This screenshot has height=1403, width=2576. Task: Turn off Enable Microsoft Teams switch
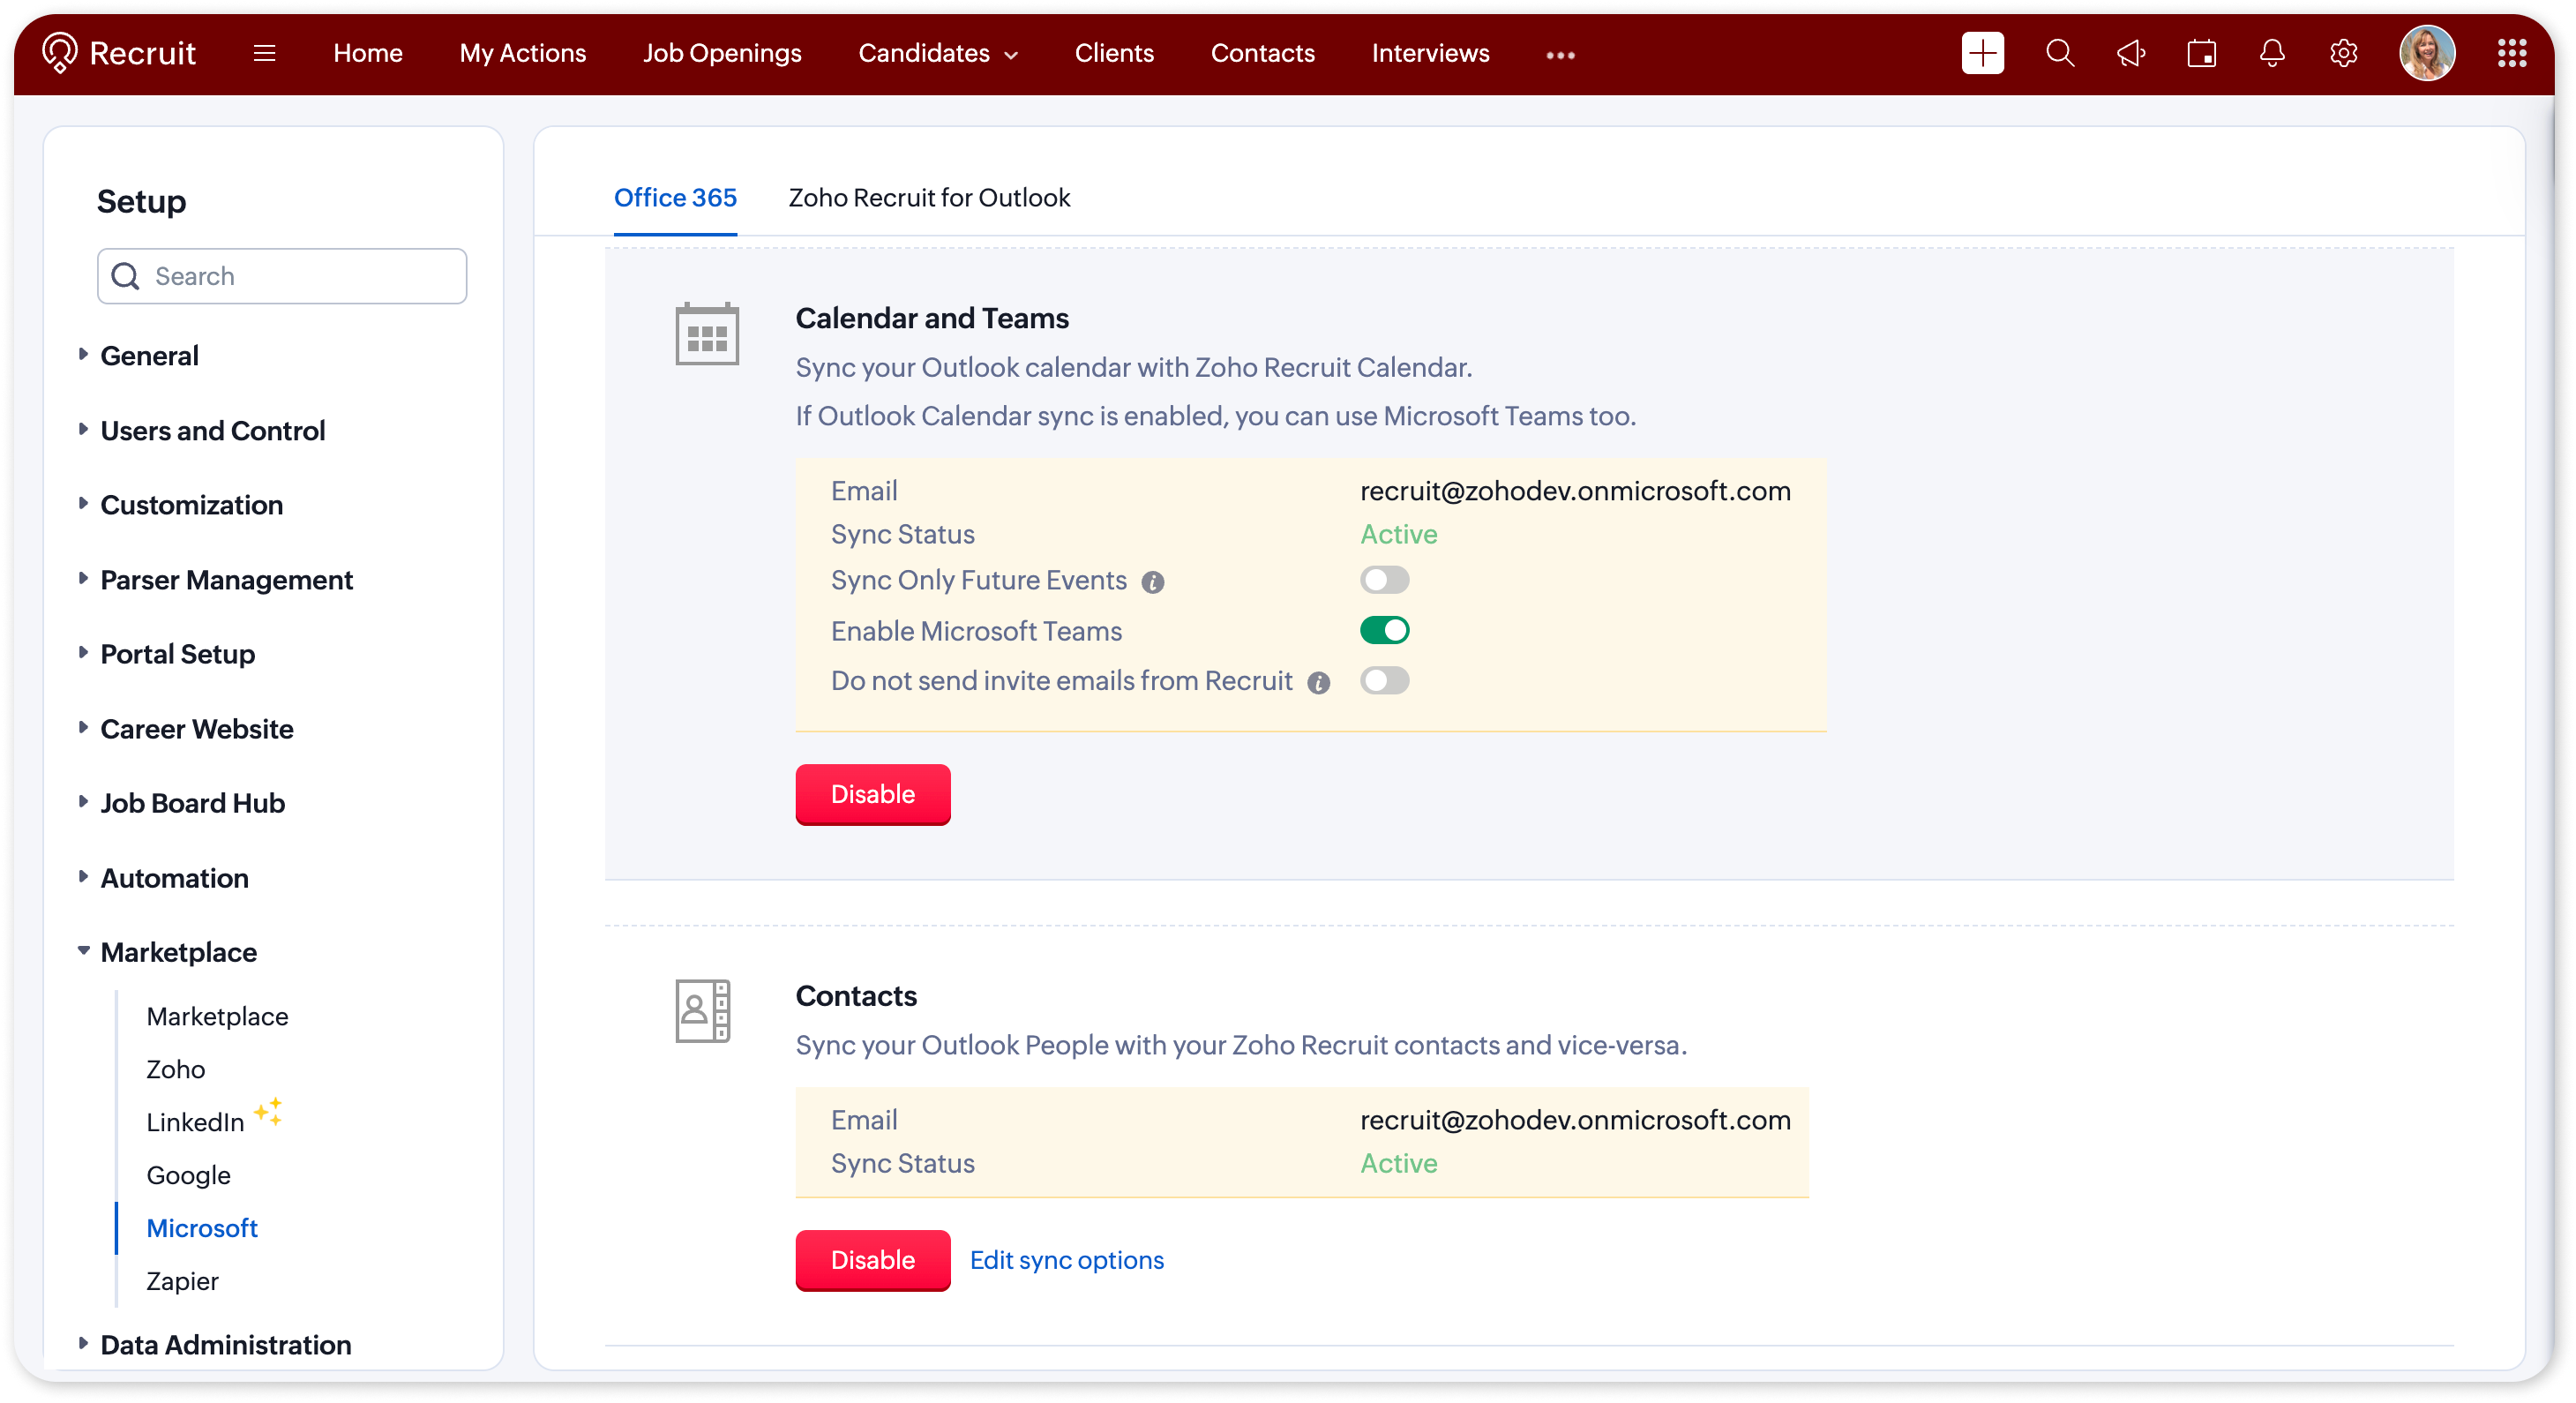1384,630
